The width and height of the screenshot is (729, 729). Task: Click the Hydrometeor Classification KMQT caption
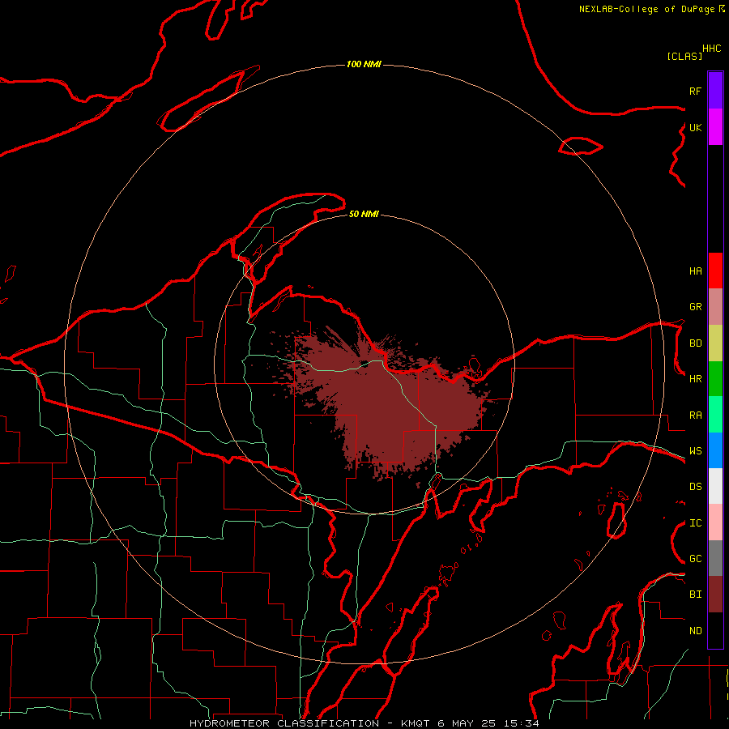pyautogui.click(x=364, y=723)
